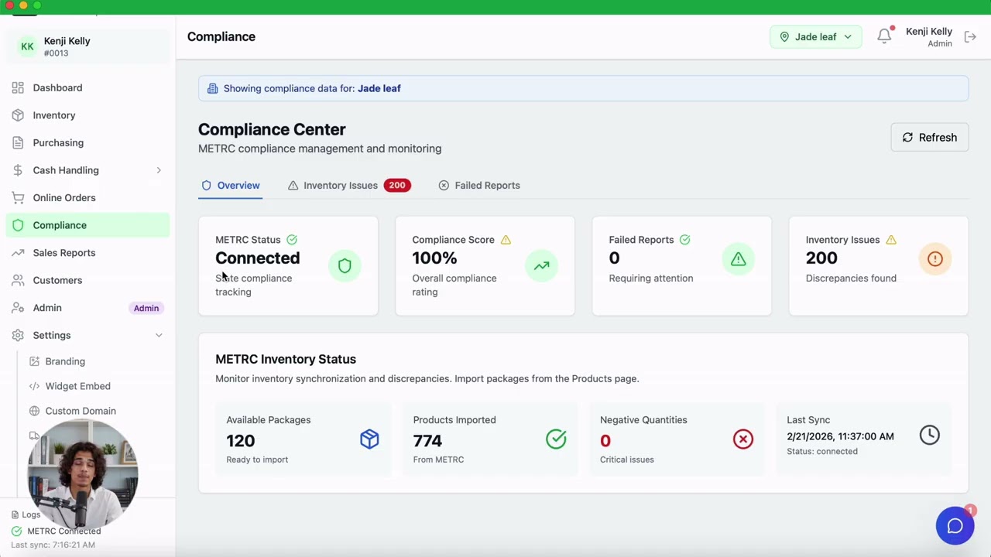991x557 pixels.
Task: Click the METRC Status check icon
Action: (x=292, y=240)
